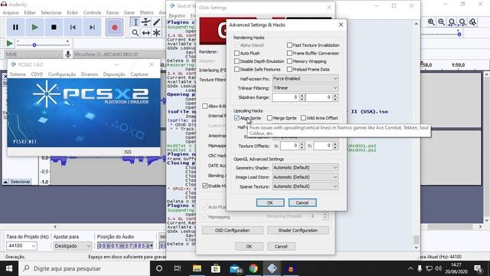
Task: Click Audacity zoom in icon
Action: coord(431,22)
